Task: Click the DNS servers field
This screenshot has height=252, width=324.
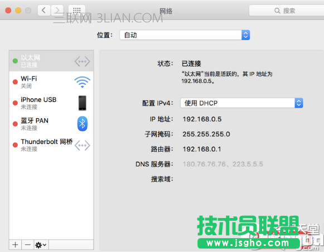Action: click(x=223, y=164)
